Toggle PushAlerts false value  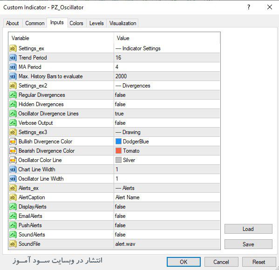pyautogui.click(x=167, y=225)
